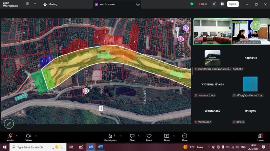Leave the meeting
The image size is (270, 151).
coord(260,136)
